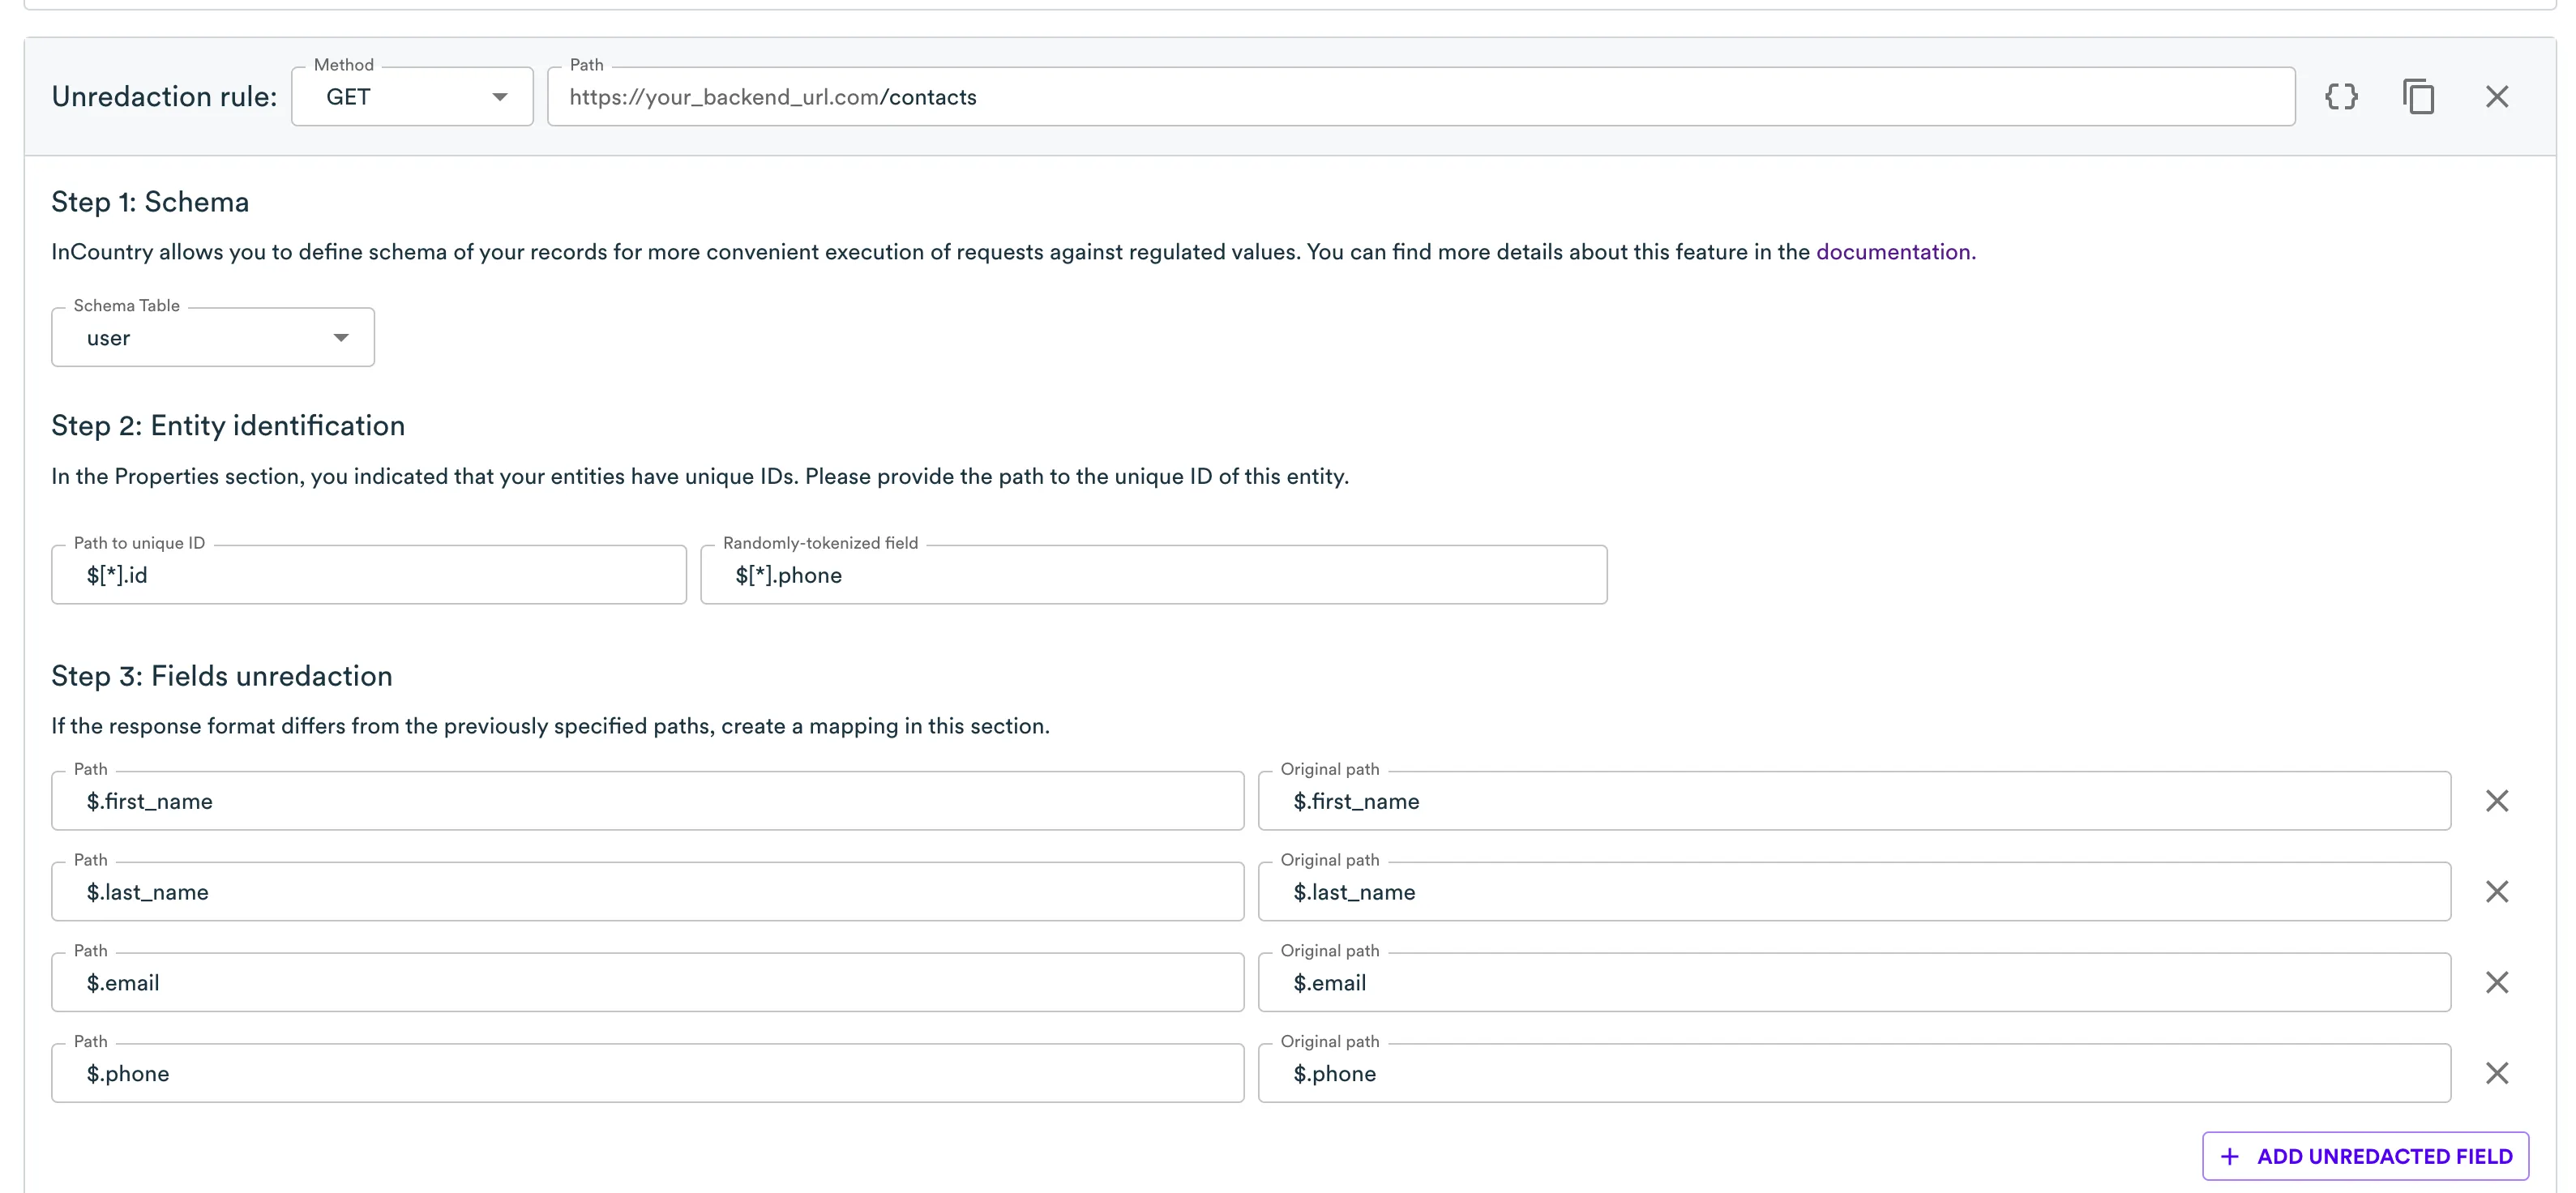This screenshot has width=2576, height=1193.
Task: Click the Schema Table dropdown arrow
Action: coord(341,338)
